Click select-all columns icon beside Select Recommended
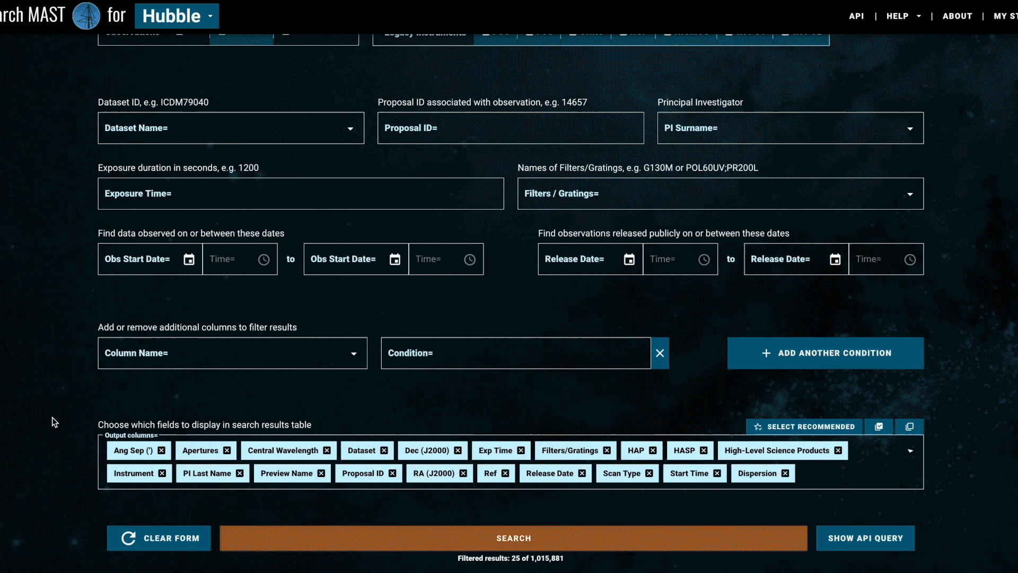This screenshot has height=573, width=1018. [879, 427]
